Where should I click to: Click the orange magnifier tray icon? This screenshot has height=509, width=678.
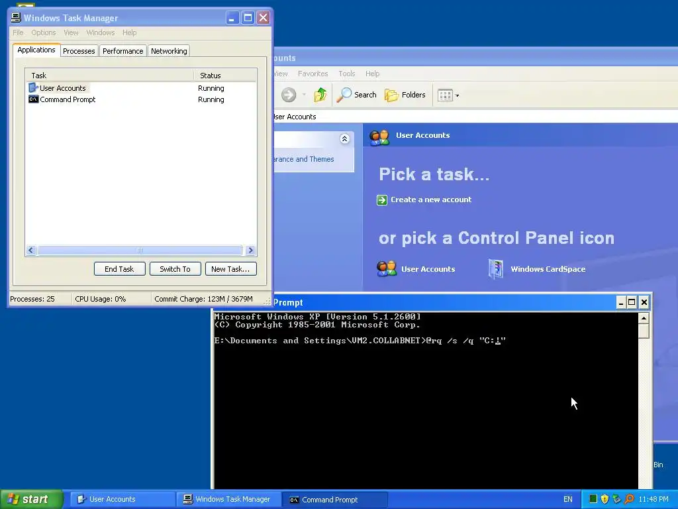[x=629, y=499]
